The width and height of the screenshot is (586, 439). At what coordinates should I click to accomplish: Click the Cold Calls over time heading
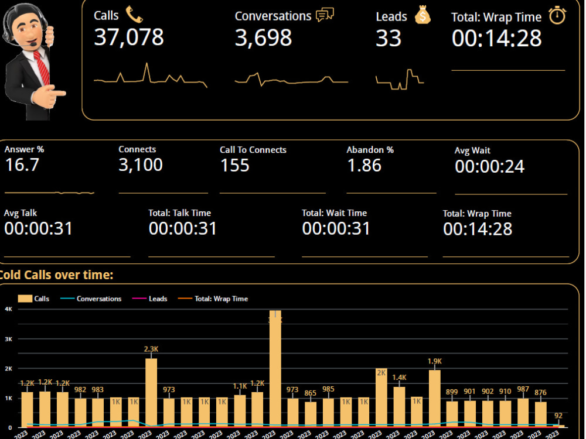56,275
